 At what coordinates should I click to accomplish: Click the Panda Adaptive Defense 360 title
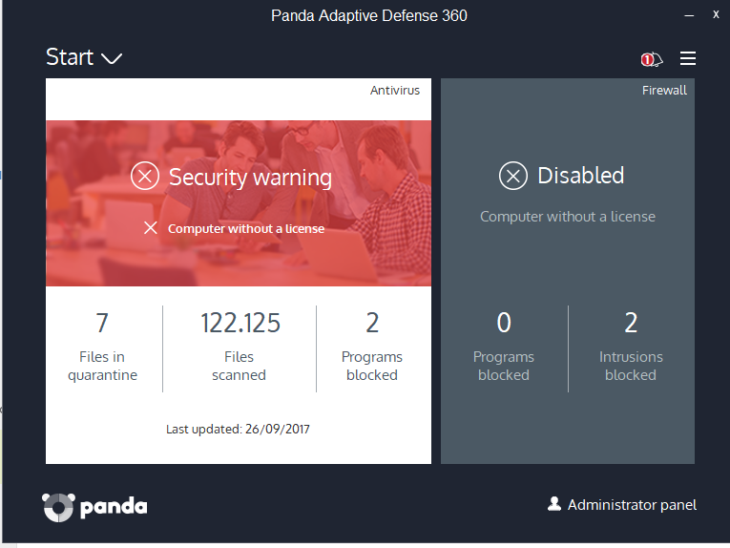[x=368, y=16]
